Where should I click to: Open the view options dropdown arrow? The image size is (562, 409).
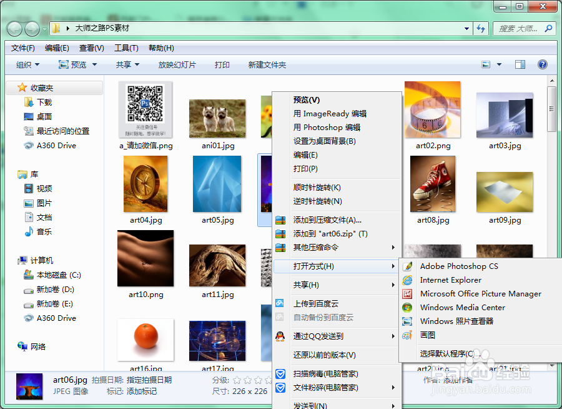pos(499,64)
